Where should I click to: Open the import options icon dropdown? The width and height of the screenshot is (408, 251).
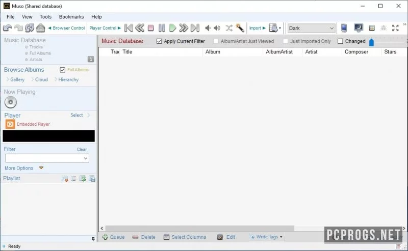click(275, 28)
